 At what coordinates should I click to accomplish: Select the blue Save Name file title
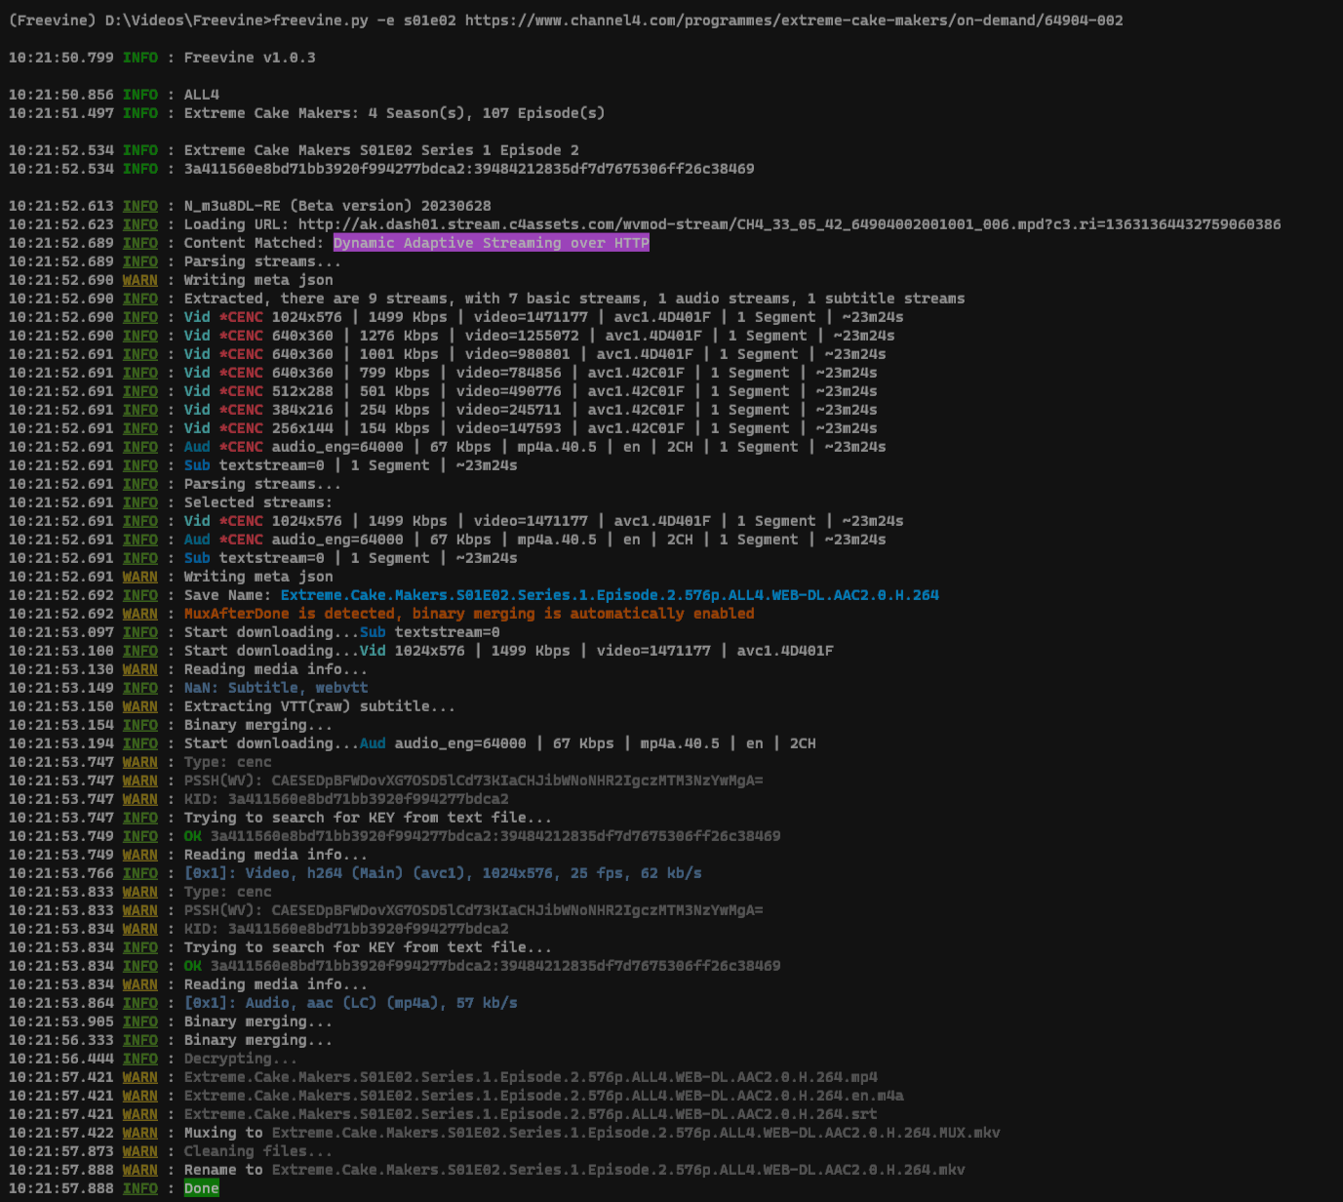[610, 595]
